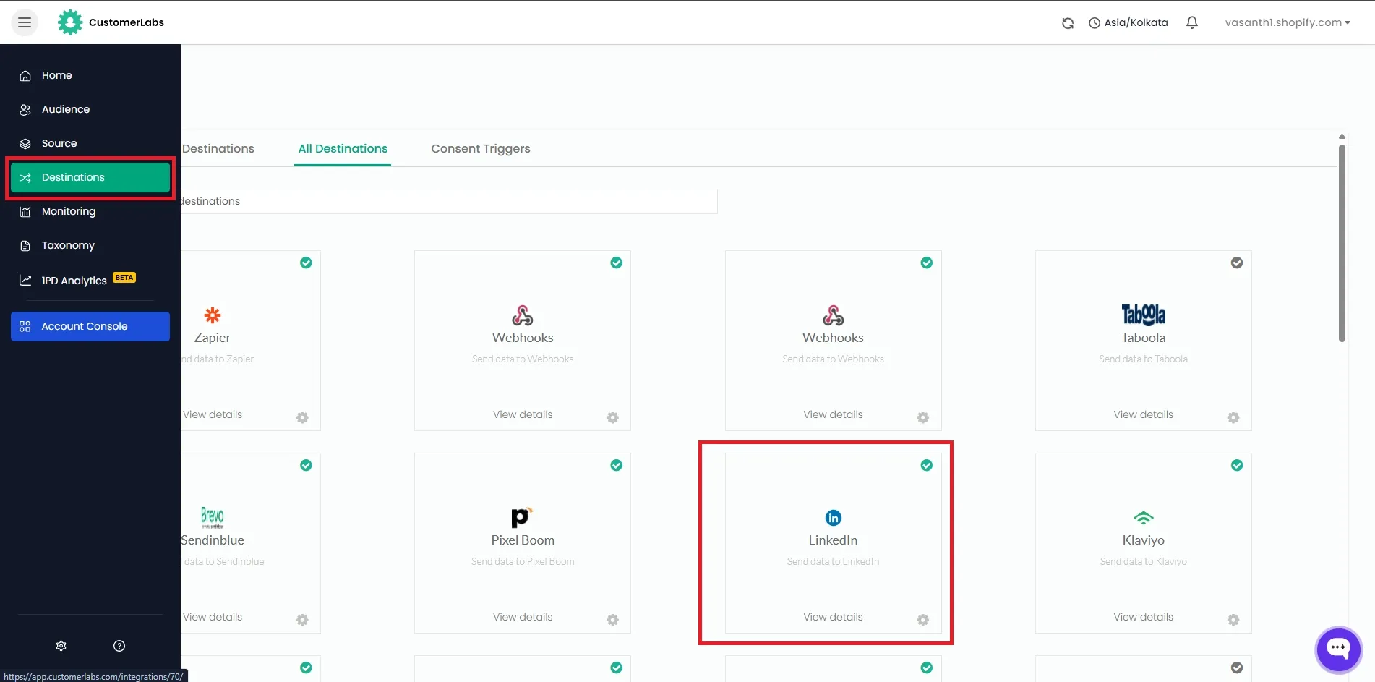
Task: Click the first Webhooks card logo
Action: point(523,315)
